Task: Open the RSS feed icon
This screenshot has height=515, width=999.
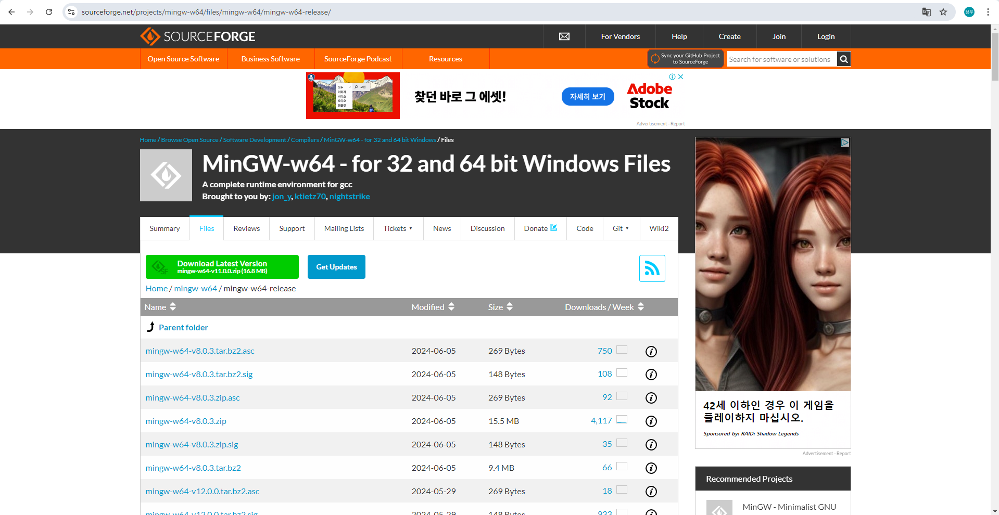Action: pos(652,268)
